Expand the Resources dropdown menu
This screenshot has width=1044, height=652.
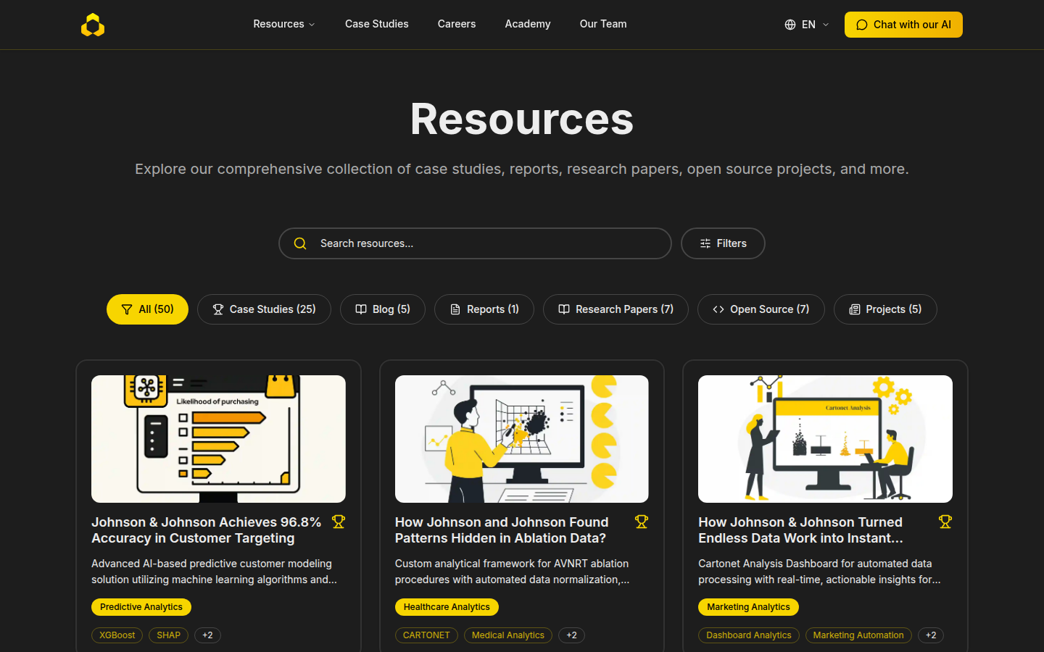(283, 24)
